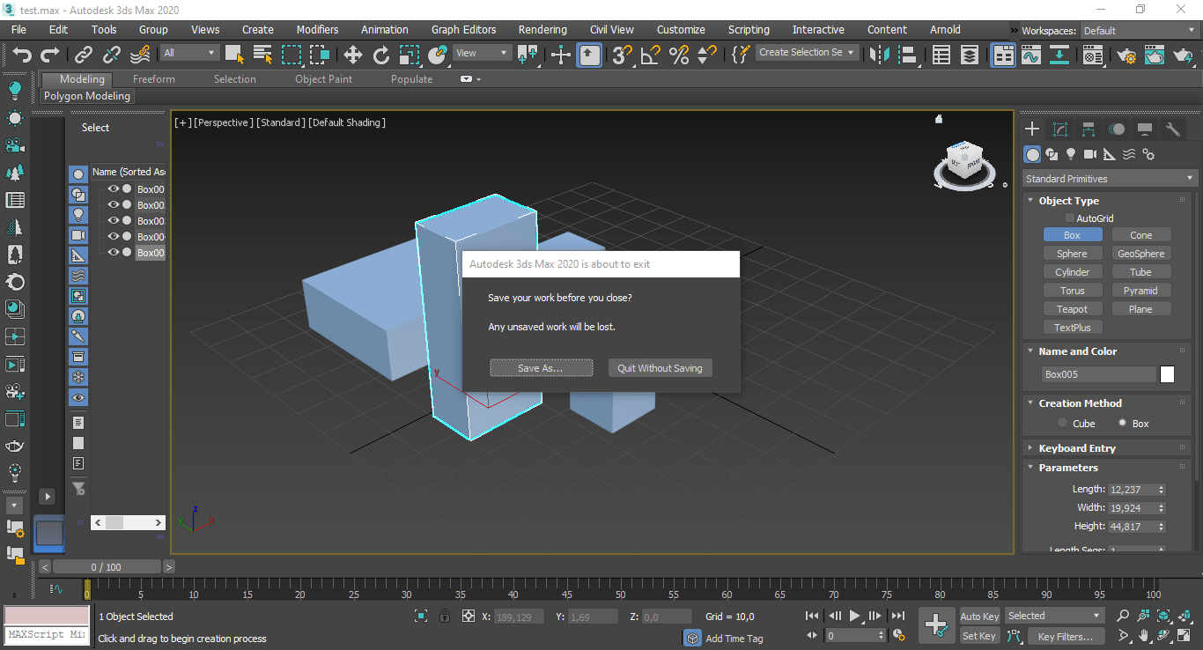Enable the AutoGrid checkbox
Viewport: 1203px width, 650px height.
pyautogui.click(x=1070, y=218)
